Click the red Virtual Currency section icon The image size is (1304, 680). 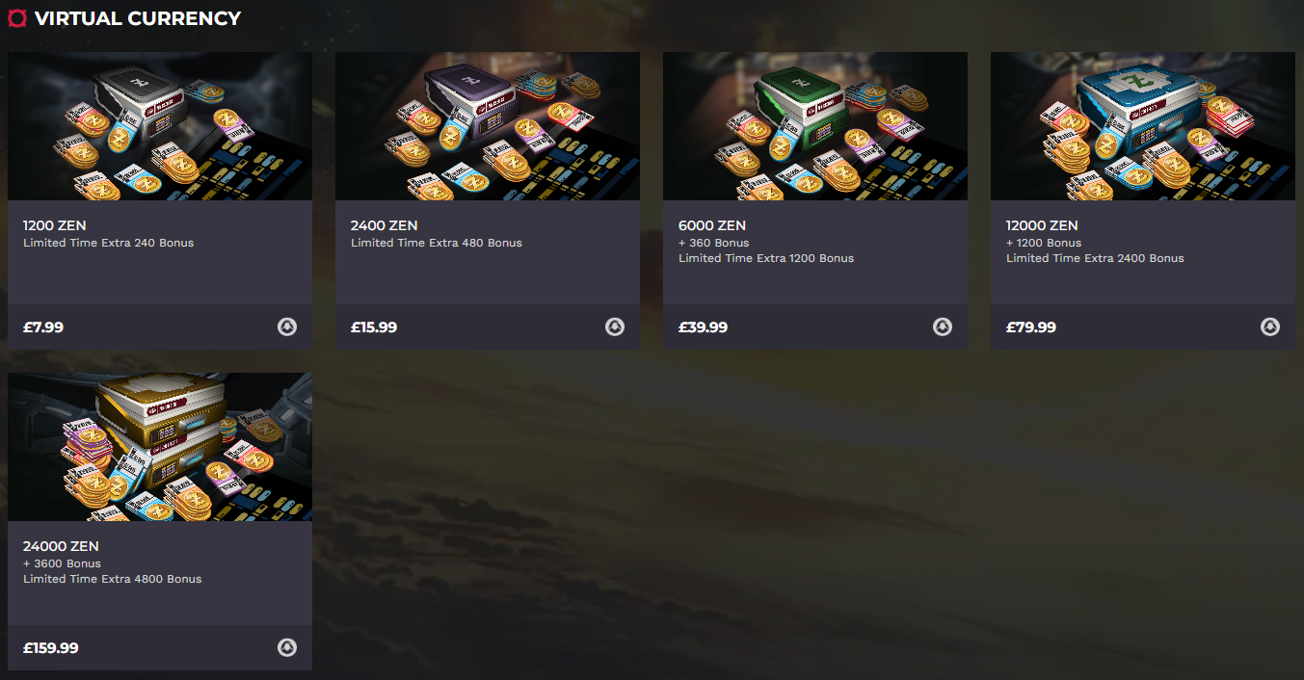coord(16,18)
